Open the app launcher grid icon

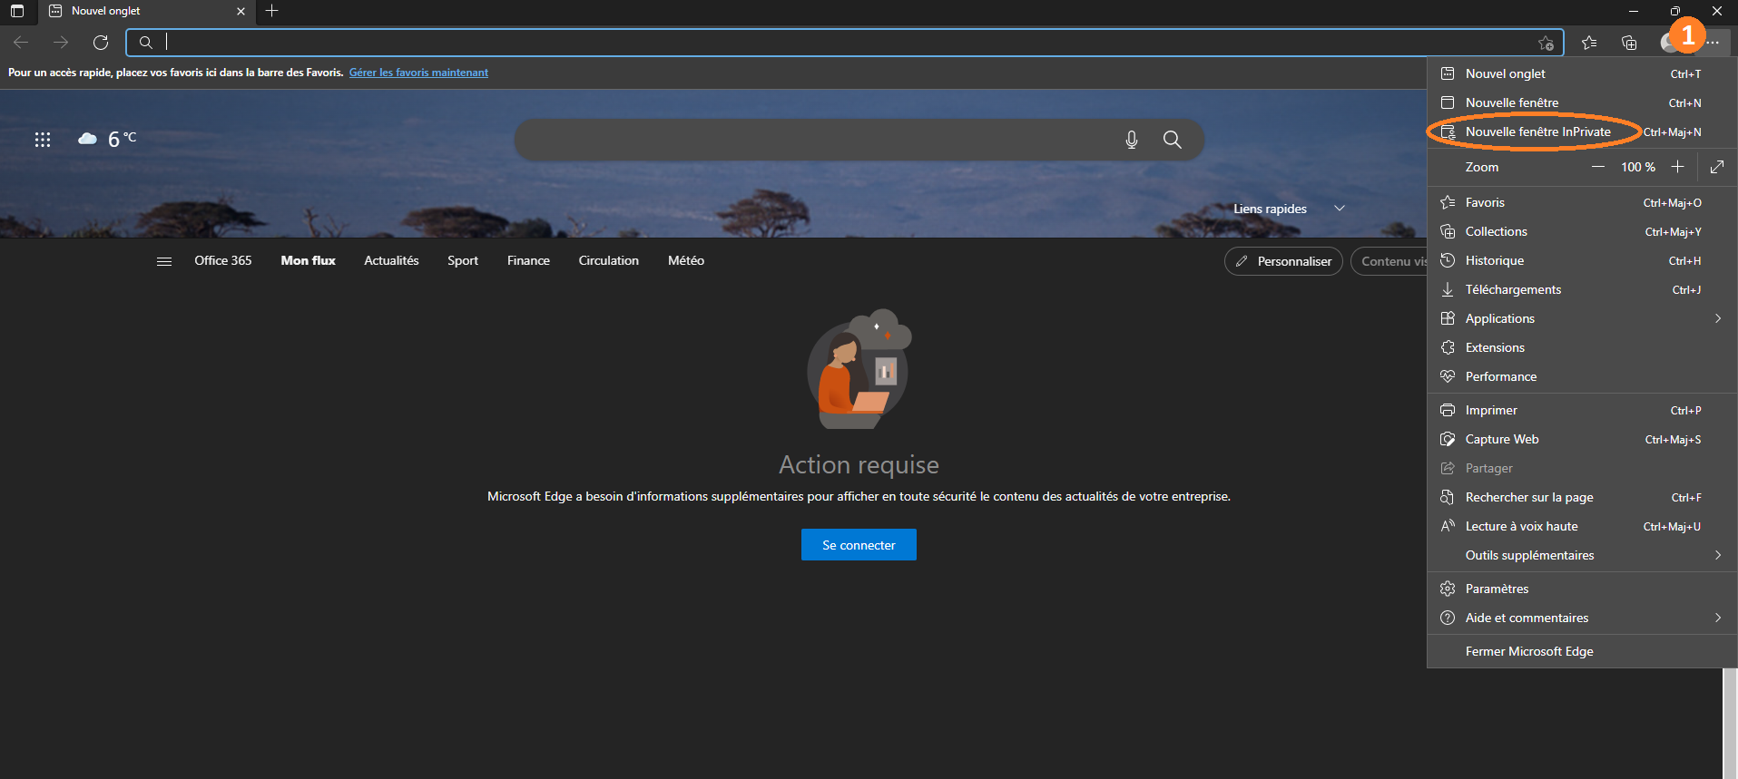pyautogui.click(x=43, y=139)
